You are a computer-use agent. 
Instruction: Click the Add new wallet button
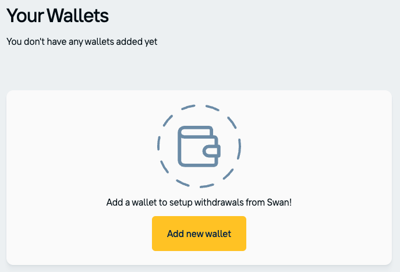(199, 234)
